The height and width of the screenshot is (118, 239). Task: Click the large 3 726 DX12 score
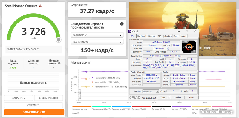(33, 32)
